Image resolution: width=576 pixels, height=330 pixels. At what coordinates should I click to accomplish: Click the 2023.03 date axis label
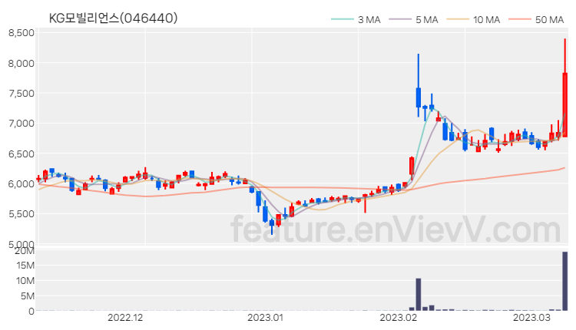pyautogui.click(x=531, y=318)
